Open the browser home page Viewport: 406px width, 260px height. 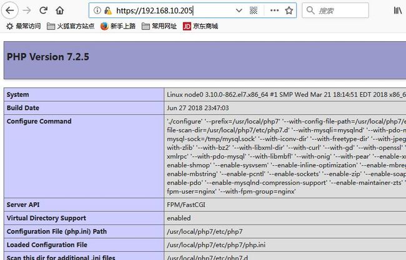pyautogui.click(x=60, y=11)
